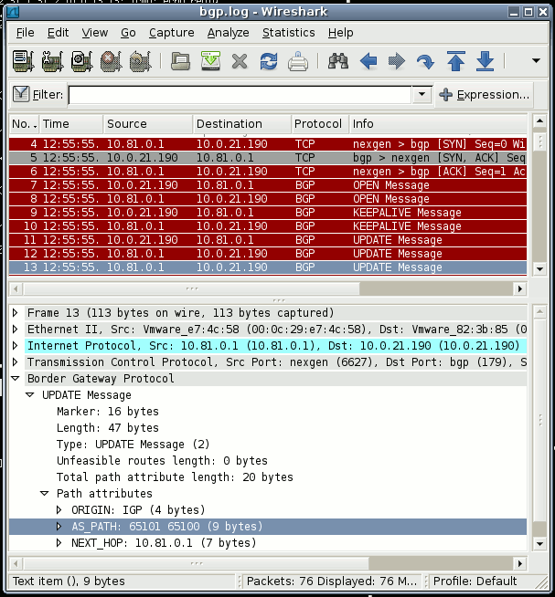Click packet details vertical scrollbar up arrow
This screenshot has height=597, width=555.
(x=539, y=312)
